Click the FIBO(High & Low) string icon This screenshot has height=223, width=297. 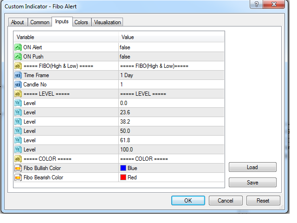pyautogui.click(x=18, y=66)
